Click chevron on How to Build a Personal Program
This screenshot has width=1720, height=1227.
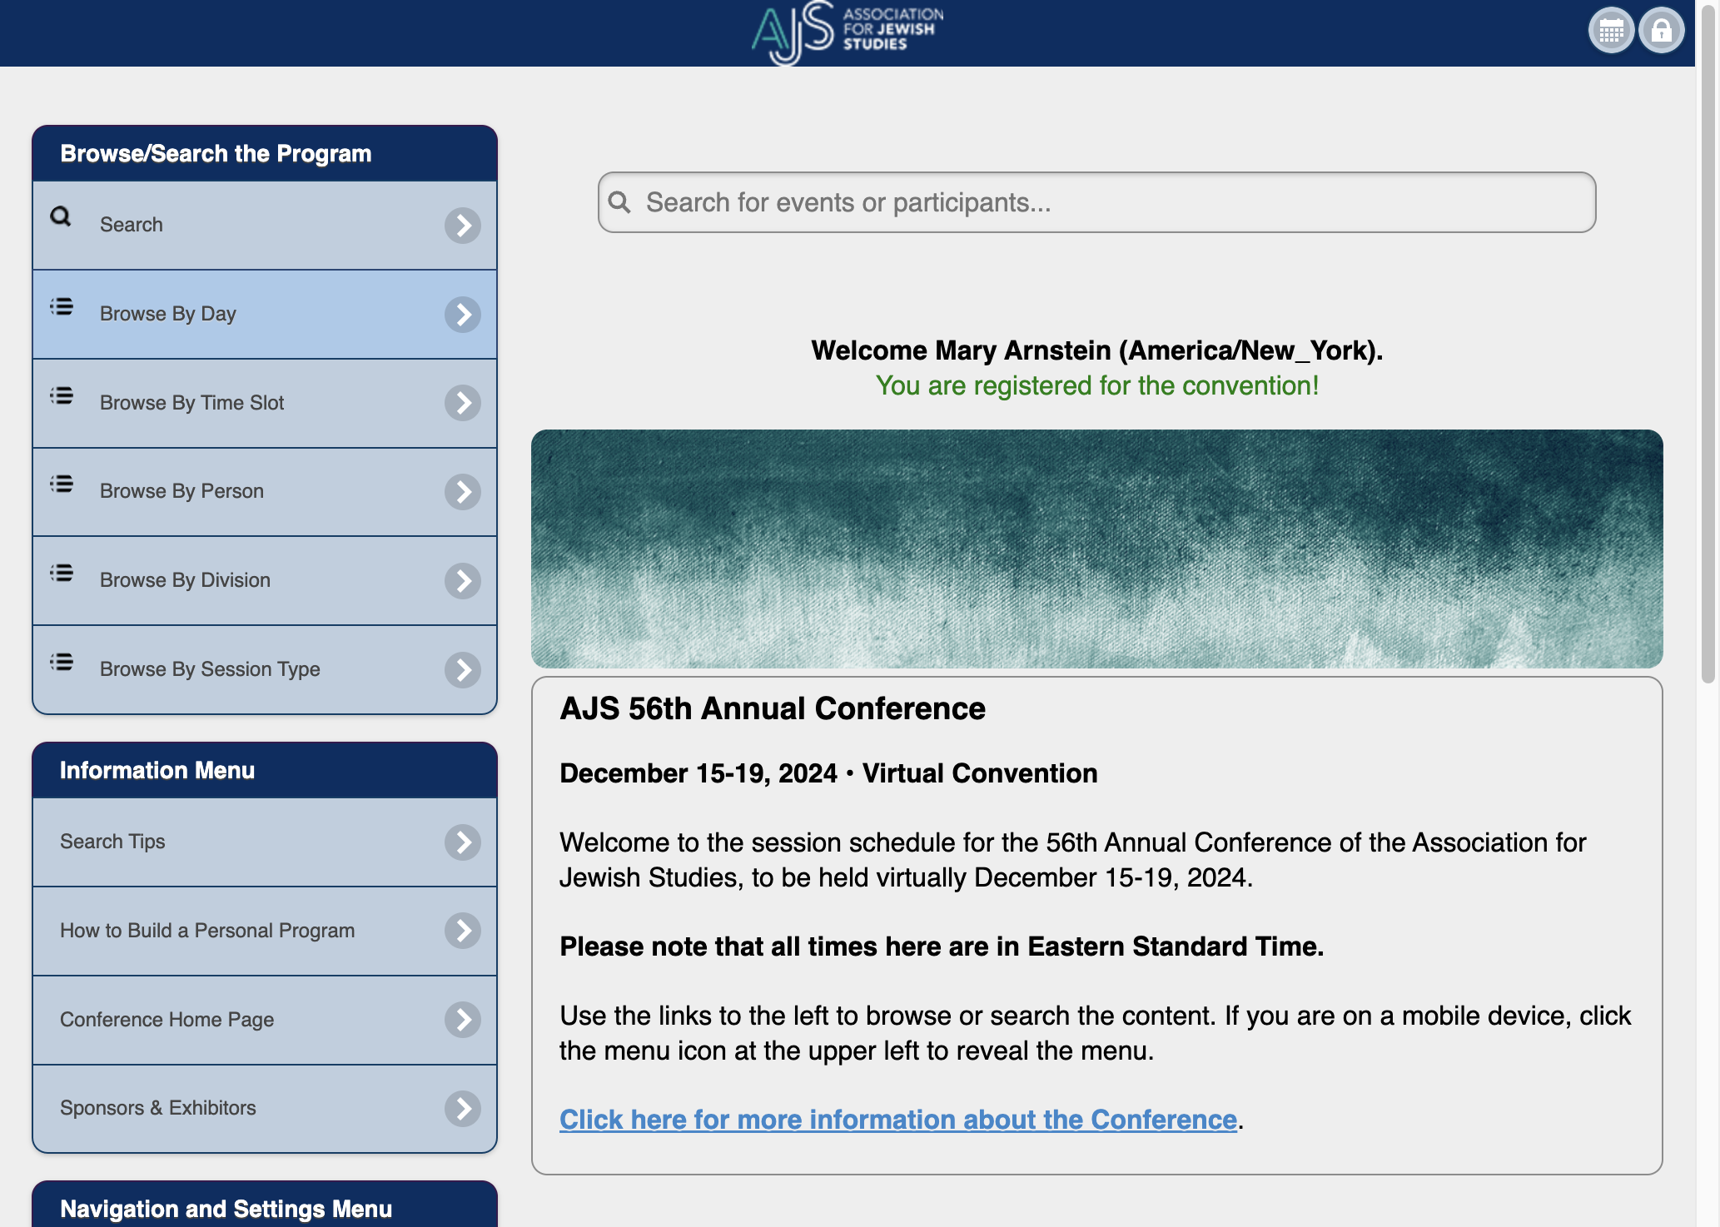463,931
